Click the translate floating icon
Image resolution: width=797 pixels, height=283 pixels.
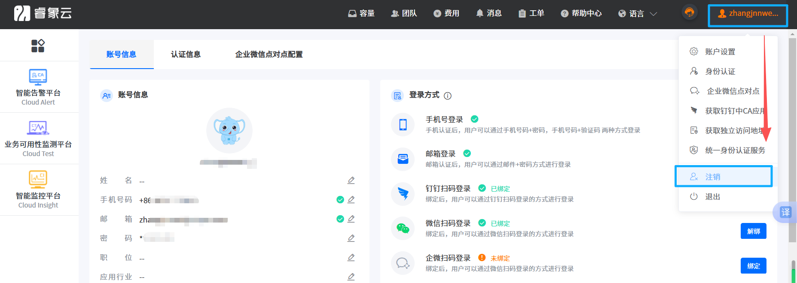tap(785, 212)
